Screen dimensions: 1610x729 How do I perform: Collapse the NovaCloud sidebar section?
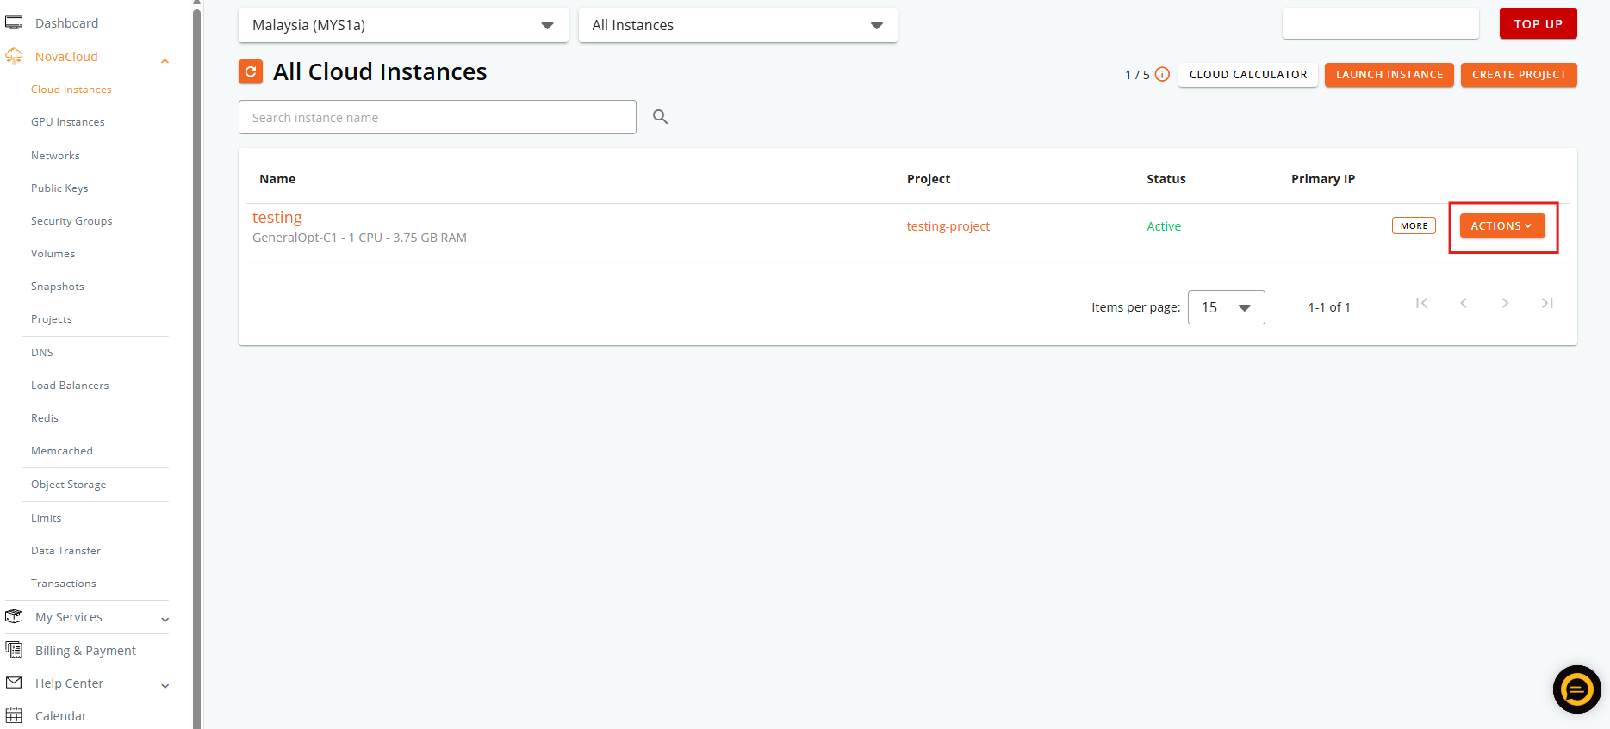(x=165, y=60)
